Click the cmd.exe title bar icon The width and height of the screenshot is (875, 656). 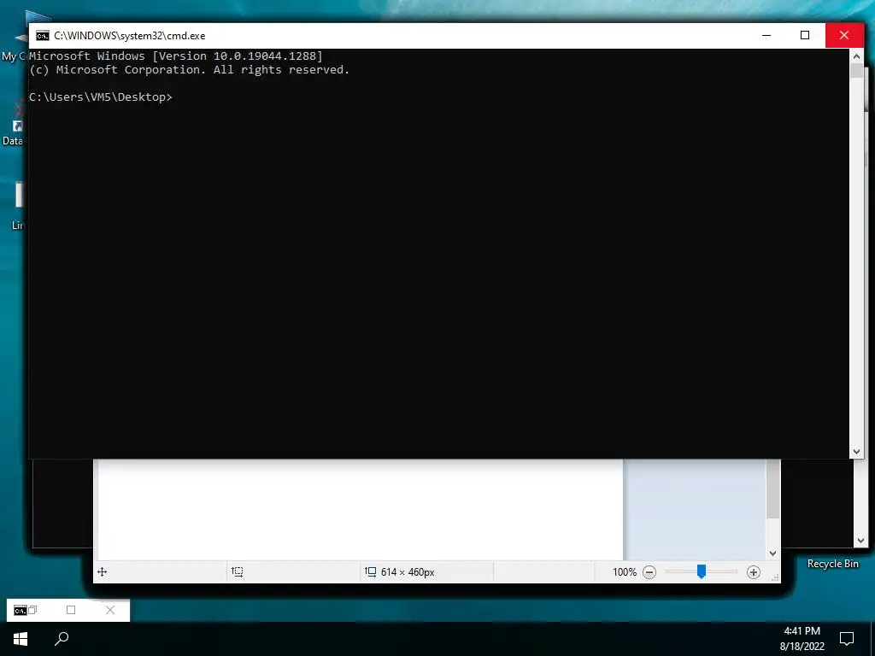coord(43,36)
